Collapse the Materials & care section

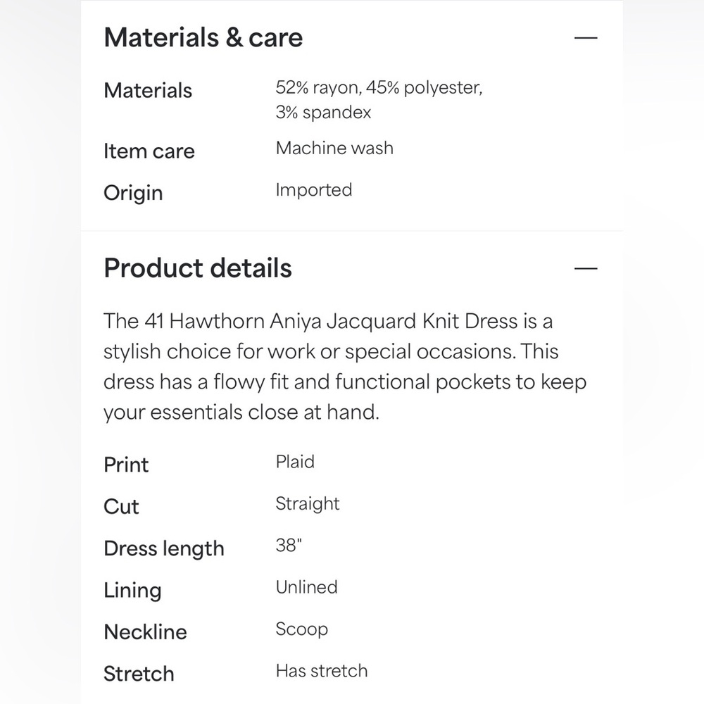[586, 38]
